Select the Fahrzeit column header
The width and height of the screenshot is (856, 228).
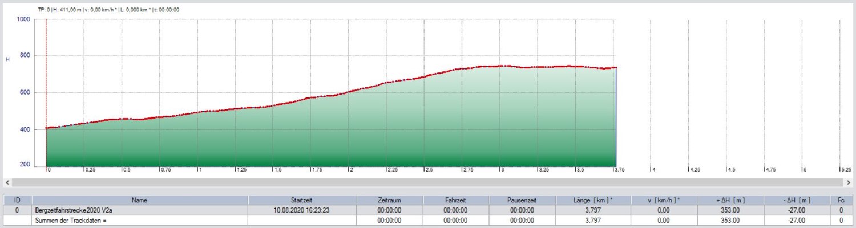456,200
